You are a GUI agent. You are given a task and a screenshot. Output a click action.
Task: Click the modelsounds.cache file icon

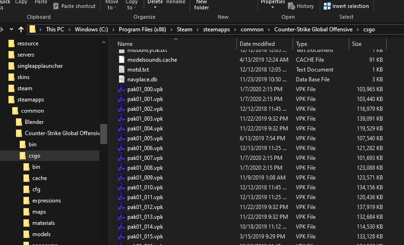122,59
